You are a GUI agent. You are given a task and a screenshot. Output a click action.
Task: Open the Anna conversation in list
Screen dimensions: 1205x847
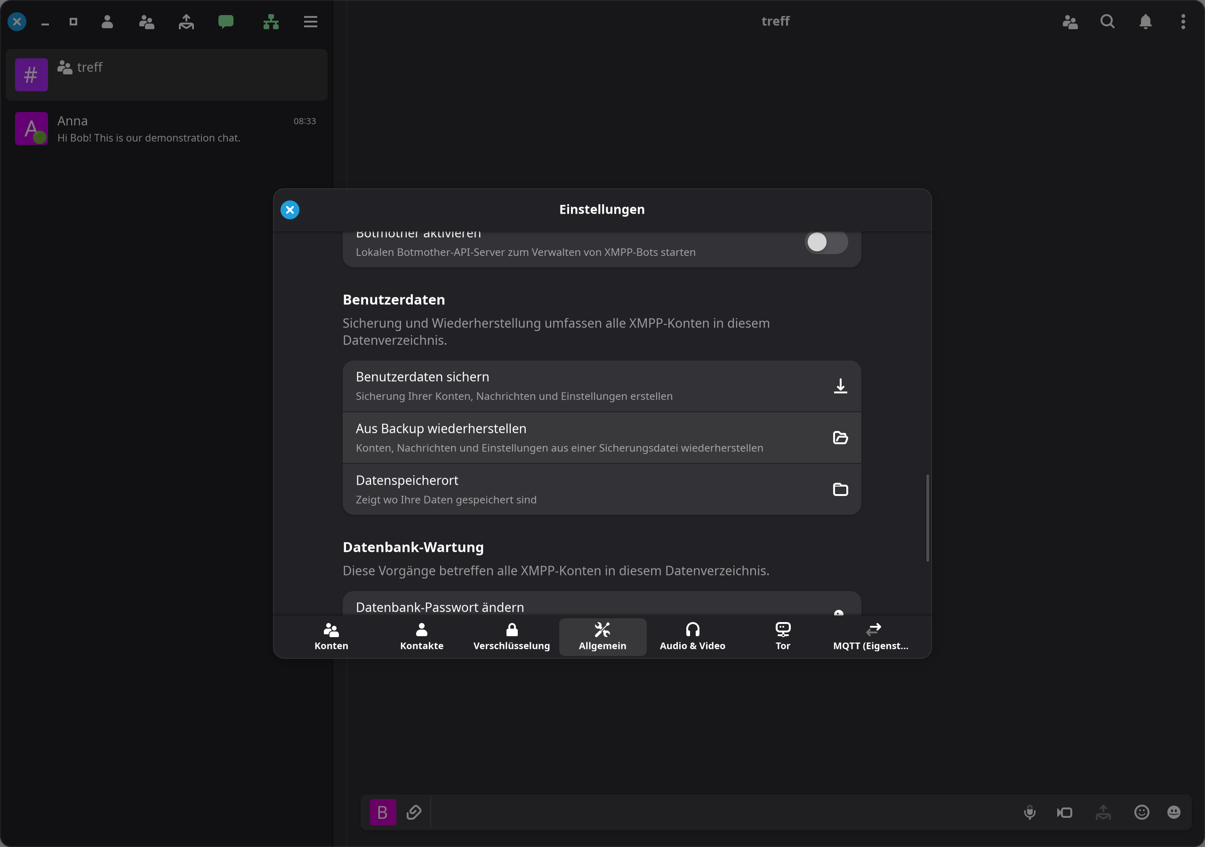coord(166,128)
